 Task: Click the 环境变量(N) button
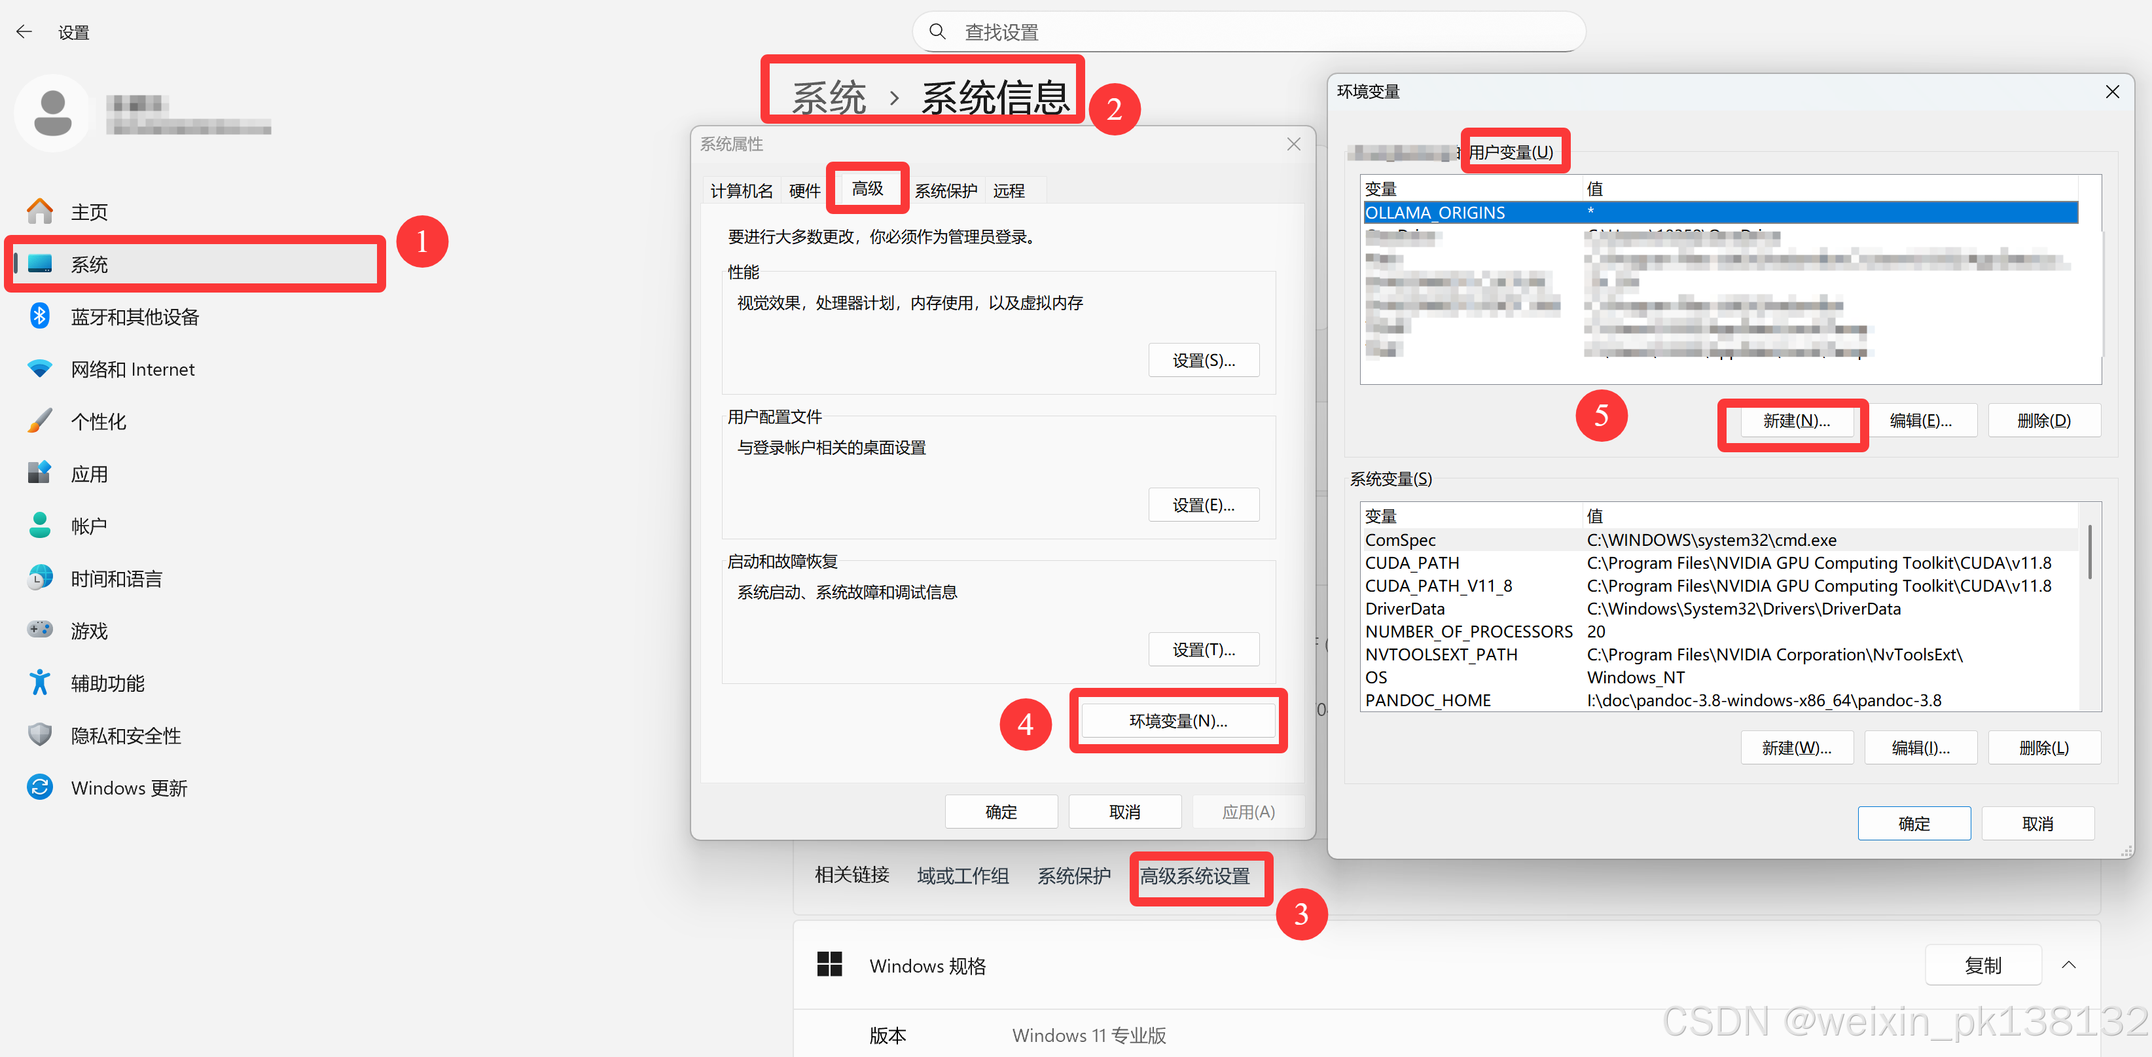tap(1178, 720)
